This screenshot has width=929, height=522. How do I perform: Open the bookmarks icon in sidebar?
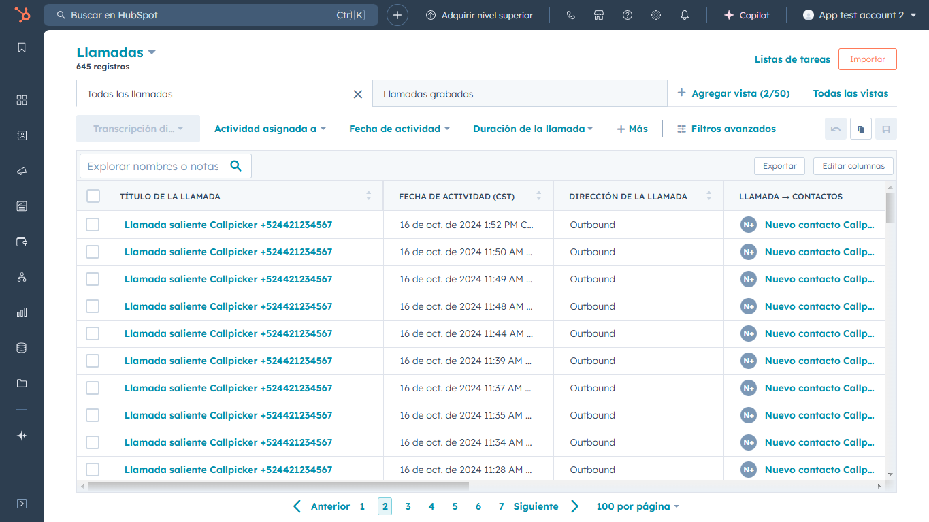(x=22, y=48)
